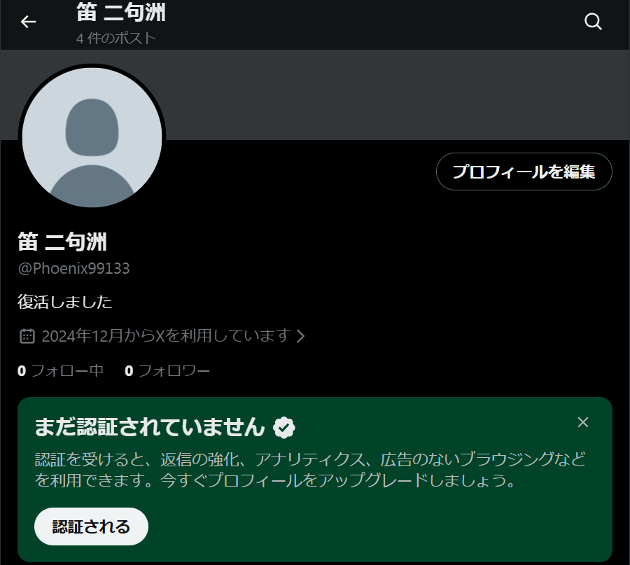Open the 0 フォロー中 following list

point(60,371)
